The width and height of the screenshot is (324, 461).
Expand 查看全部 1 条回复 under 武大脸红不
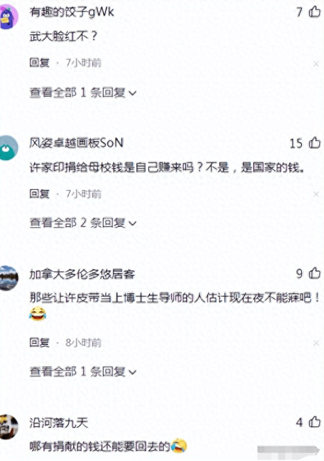point(83,93)
